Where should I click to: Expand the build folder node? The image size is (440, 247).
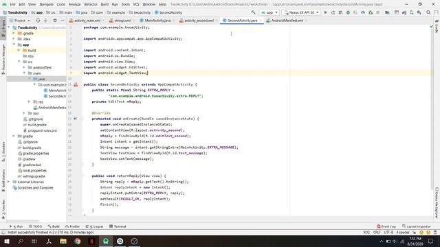click(x=19, y=50)
